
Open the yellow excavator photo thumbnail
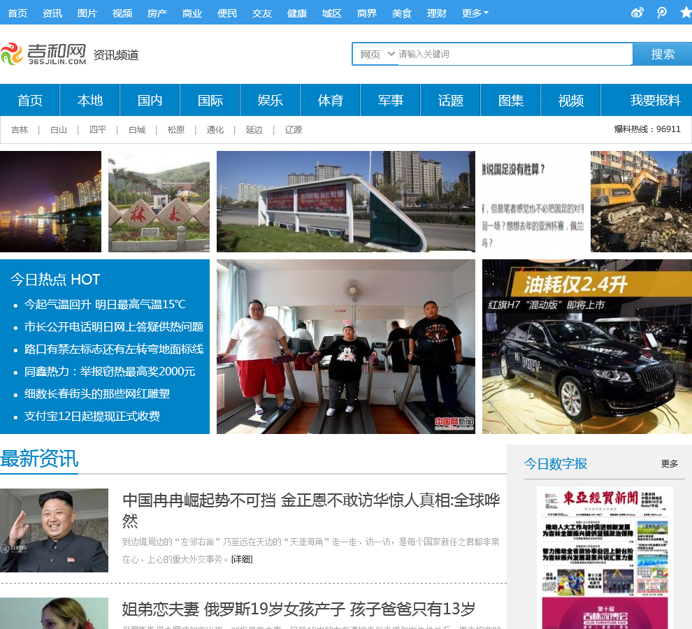[x=641, y=201]
